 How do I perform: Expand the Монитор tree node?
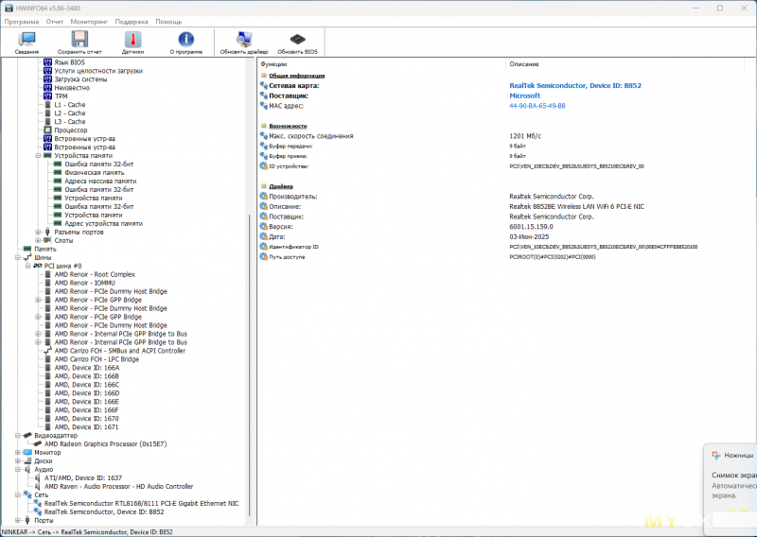[17, 453]
